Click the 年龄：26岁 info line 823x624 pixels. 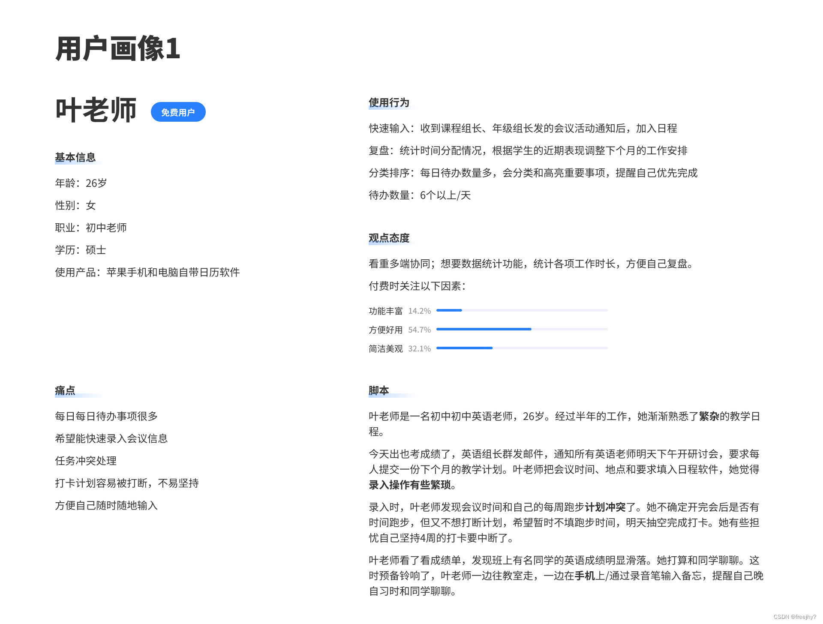[81, 183]
